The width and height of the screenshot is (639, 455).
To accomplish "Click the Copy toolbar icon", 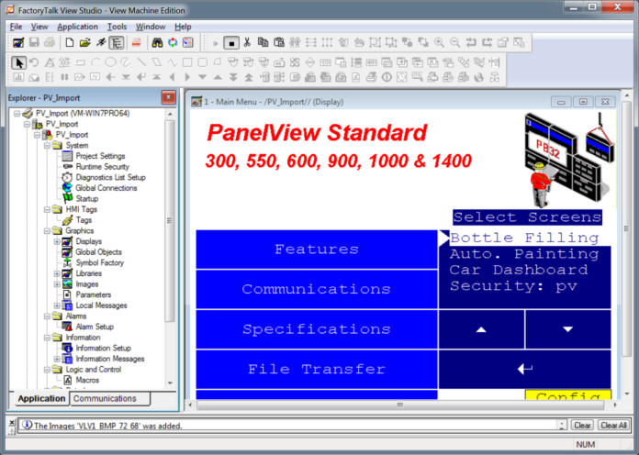I will (263, 42).
